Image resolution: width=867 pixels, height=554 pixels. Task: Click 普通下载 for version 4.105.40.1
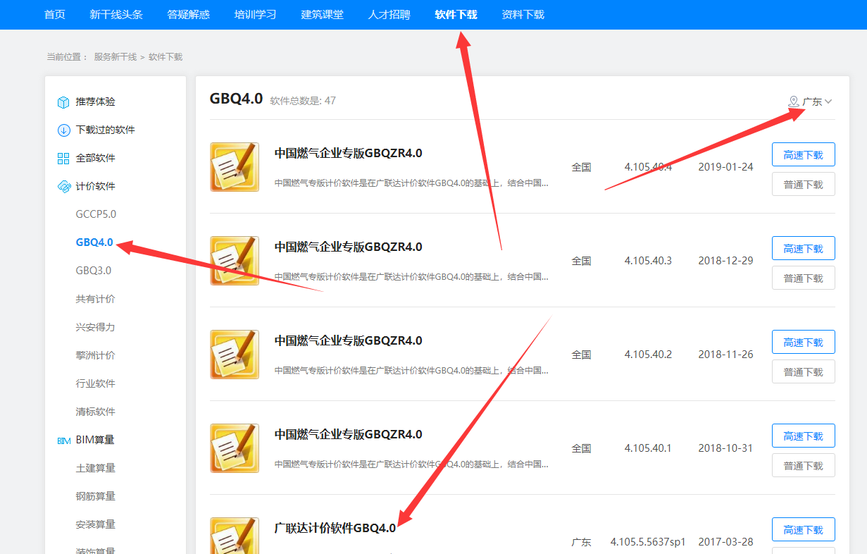(x=804, y=465)
